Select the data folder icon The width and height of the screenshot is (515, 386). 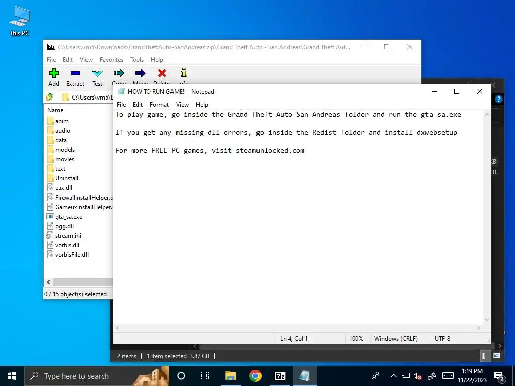(x=50, y=140)
